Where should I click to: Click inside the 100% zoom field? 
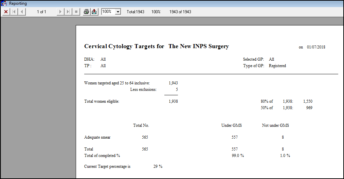(x=108, y=12)
